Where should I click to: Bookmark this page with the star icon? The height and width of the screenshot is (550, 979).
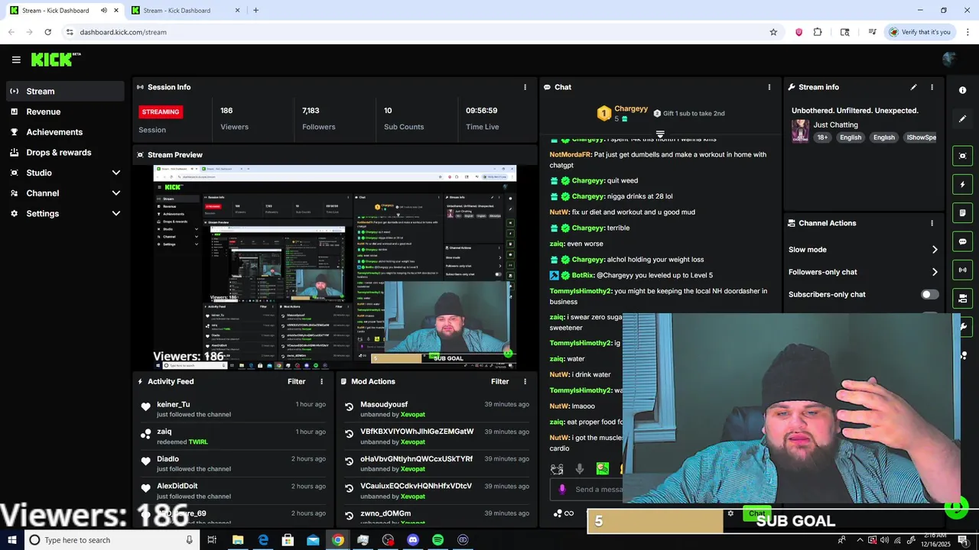(x=773, y=32)
